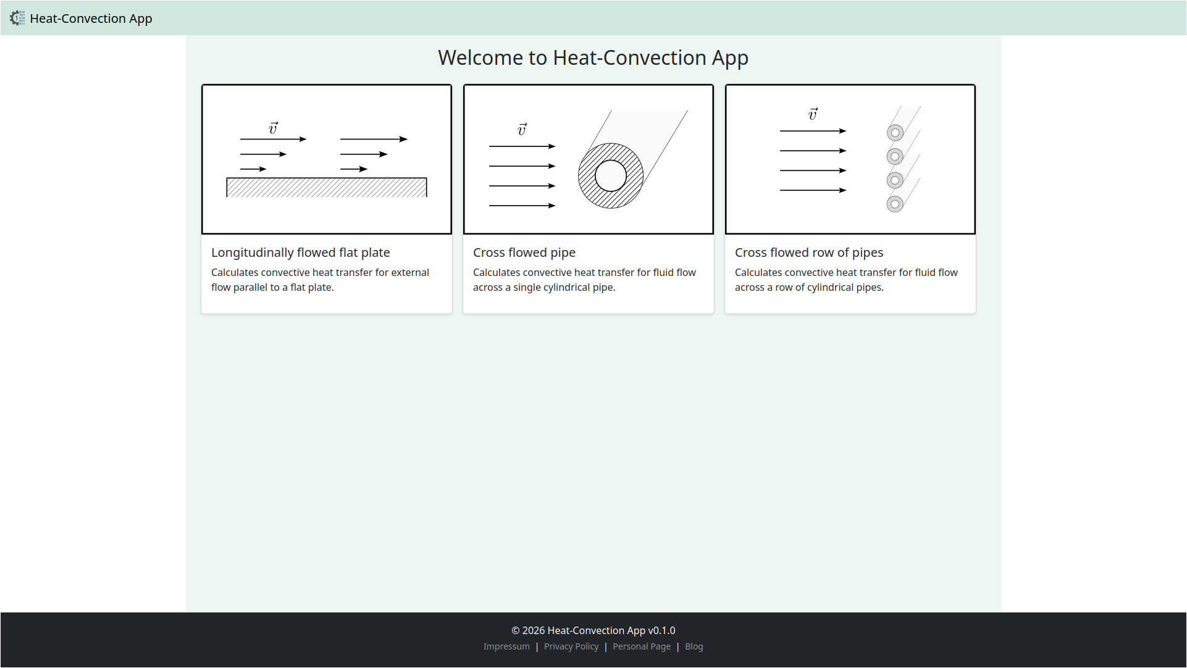The width and height of the screenshot is (1187, 668).
Task: Click the 'Welcome to Heat-Convection App' heading
Action: tap(593, 57)
